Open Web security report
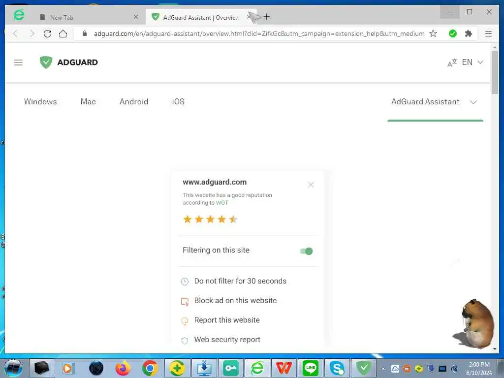The image size is (504, 378). coord(227,340)
